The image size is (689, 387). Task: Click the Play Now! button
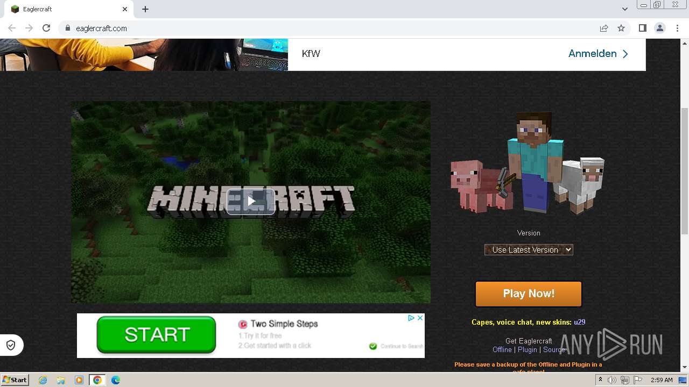(529, 293)
